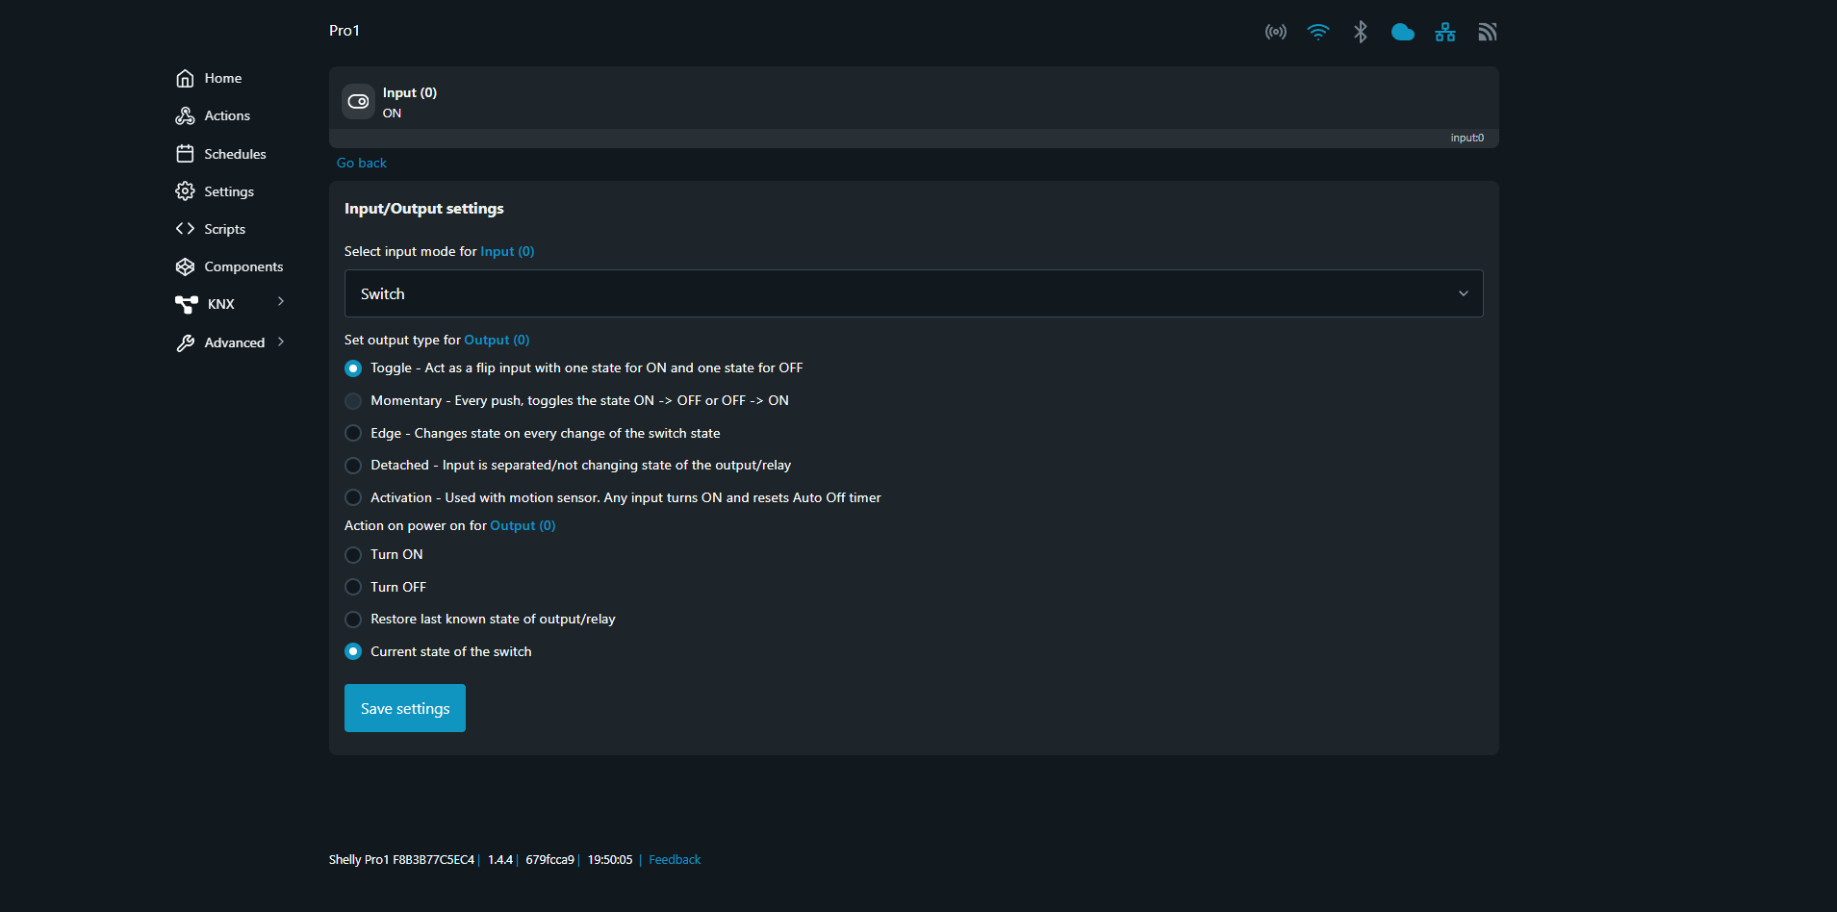This screenshot has width=1837, height=912.
Task: Expand the Advanced menu chevron
Action: click(281, 342)
